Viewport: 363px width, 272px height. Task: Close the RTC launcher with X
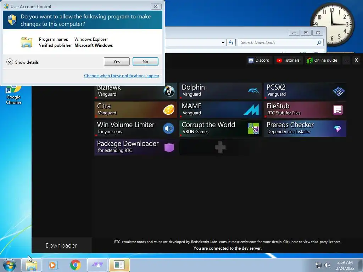tap(357, 60)
